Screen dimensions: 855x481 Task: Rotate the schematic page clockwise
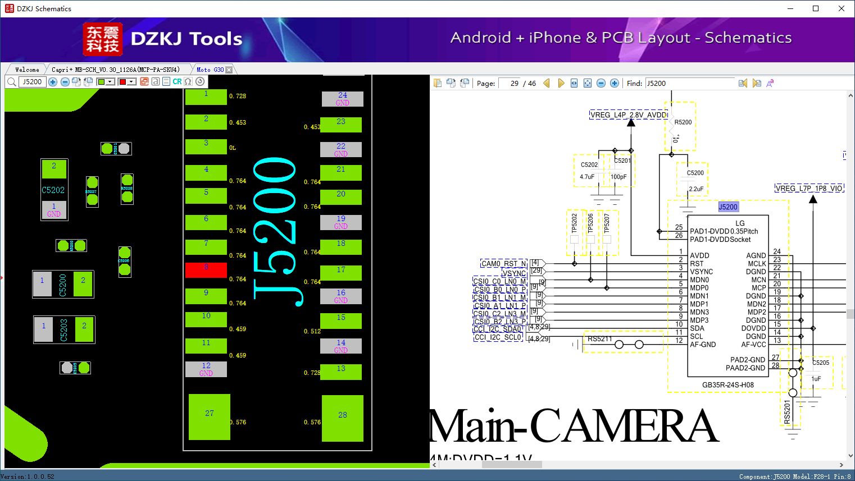click(451, 83)
